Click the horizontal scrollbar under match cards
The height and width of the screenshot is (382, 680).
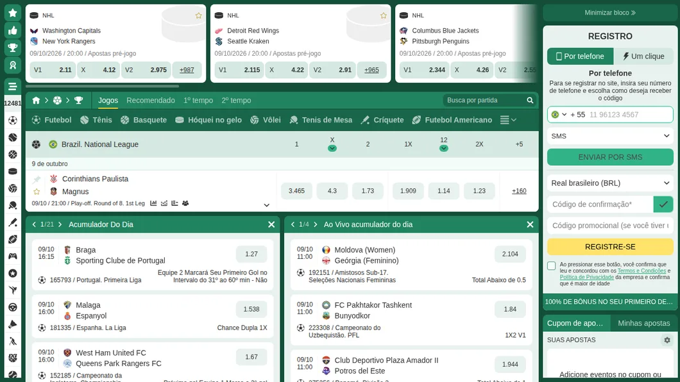pyautogui.click(x=103, y=86)
